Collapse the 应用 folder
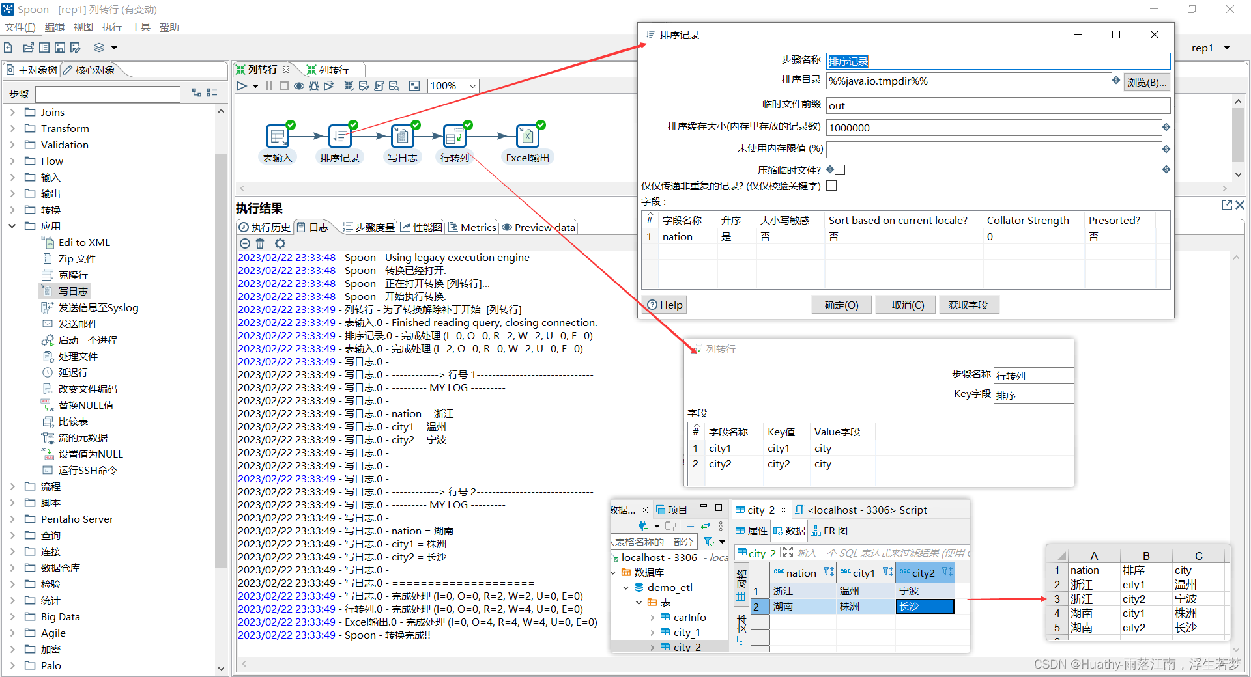Image resolution: width=1251 pixels, height=677 pixels. point(12,226)
